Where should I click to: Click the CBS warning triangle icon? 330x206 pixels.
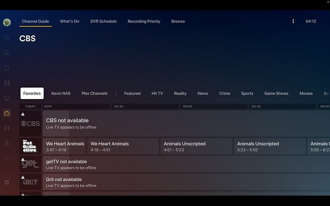(23, 114)
